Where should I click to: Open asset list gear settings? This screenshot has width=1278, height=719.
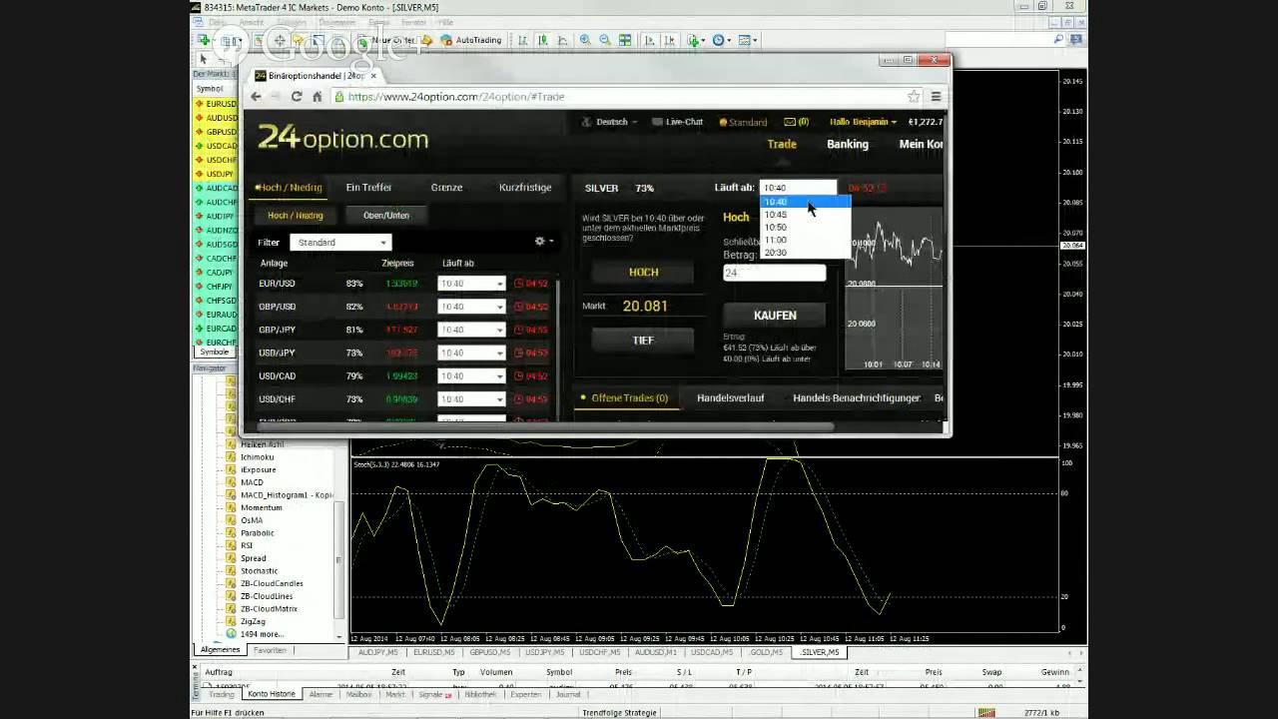[x=543, y=242]
